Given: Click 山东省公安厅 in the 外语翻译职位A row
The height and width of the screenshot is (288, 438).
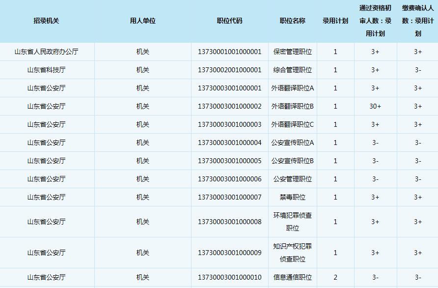Looking at the screenshot, I should (46, 88).
